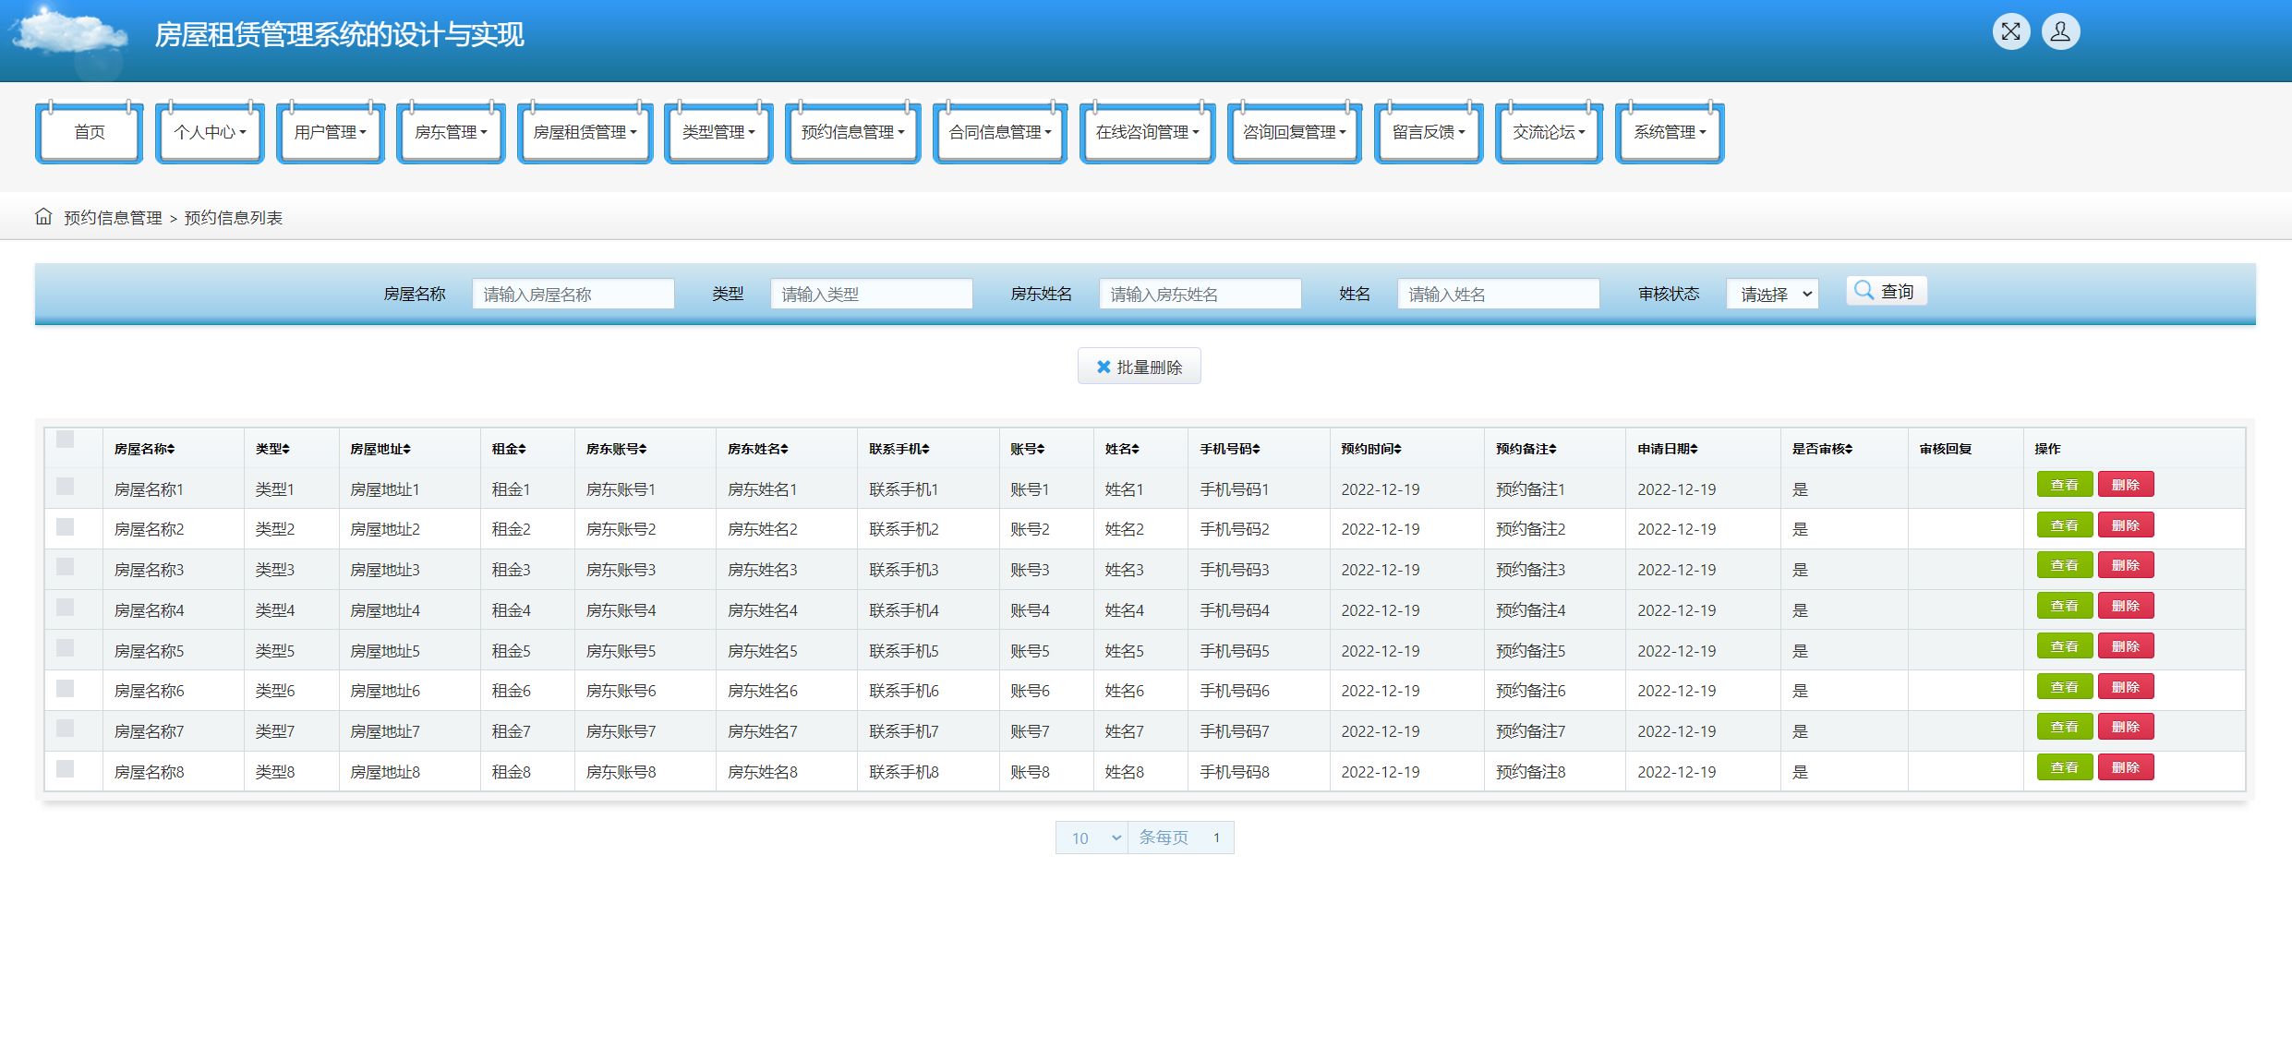Focus the 房东姓名 search input field
Viewport: 2292px width, 1061px height.
(x=1200, y=294)
